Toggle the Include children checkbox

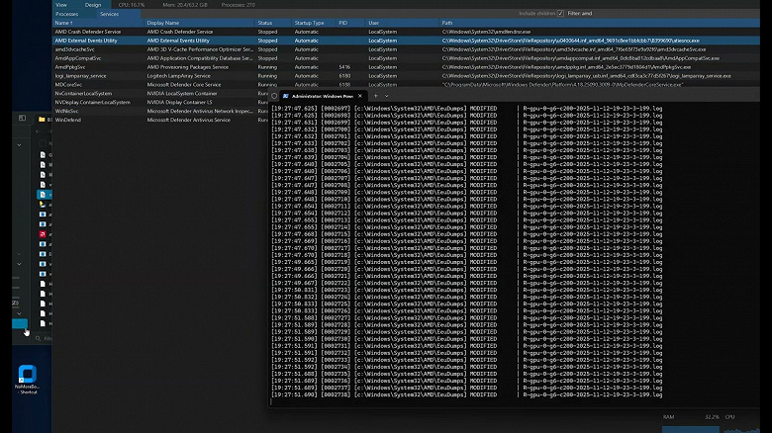(560, 13)
